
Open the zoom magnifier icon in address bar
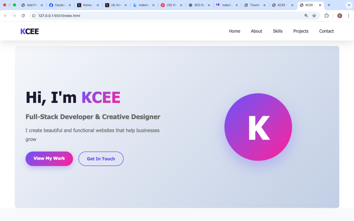tap(306, 16)
